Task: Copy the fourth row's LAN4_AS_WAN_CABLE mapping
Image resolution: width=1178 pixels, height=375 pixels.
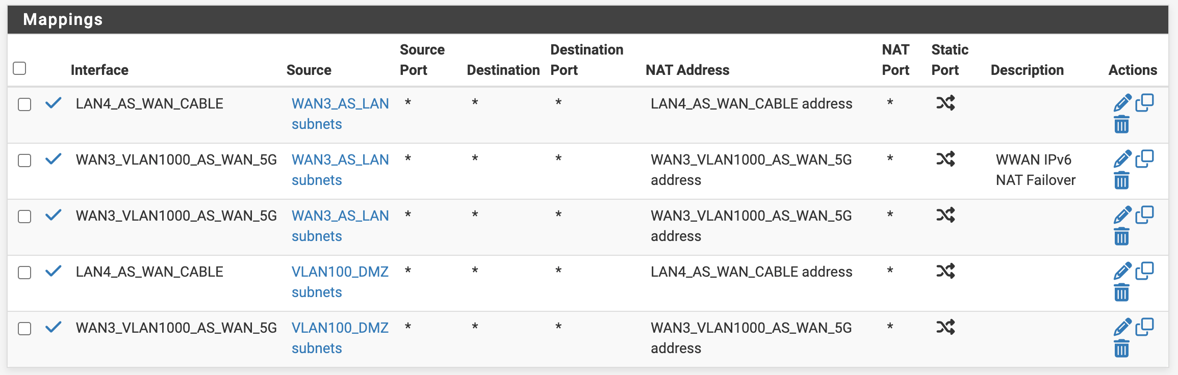Action: (x=1145, y=271)
